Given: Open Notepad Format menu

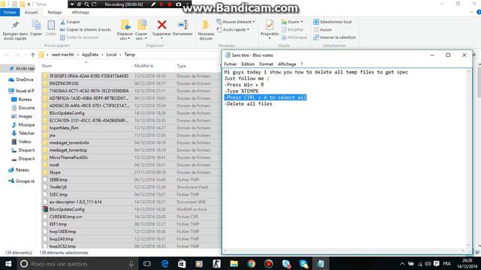Looking at the screenshot, I should pos(266,64).
